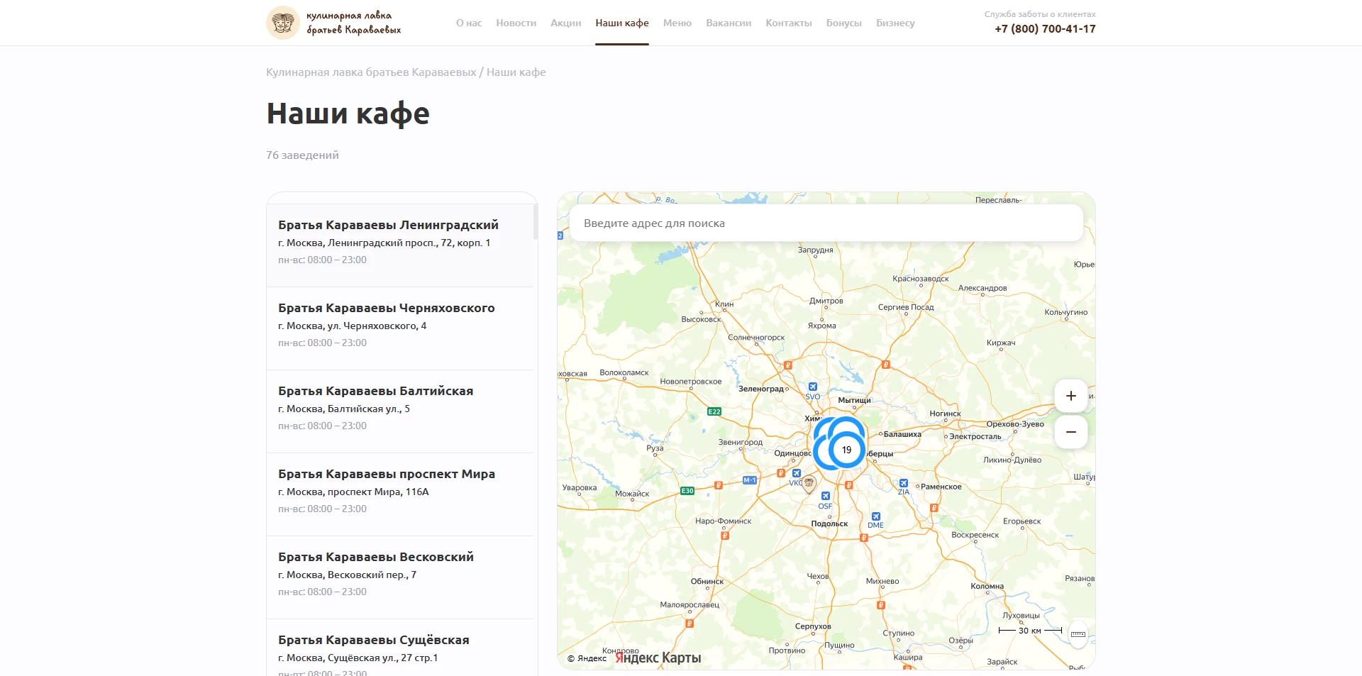1362x676 pixels.
Task: Open the Яндекс Карты logo link
Action: [656, 658]
